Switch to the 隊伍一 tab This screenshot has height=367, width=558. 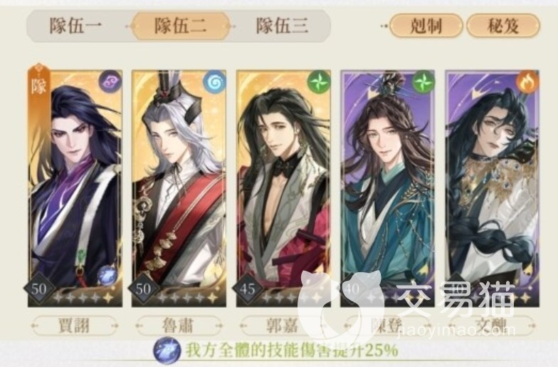coord(75,26)
